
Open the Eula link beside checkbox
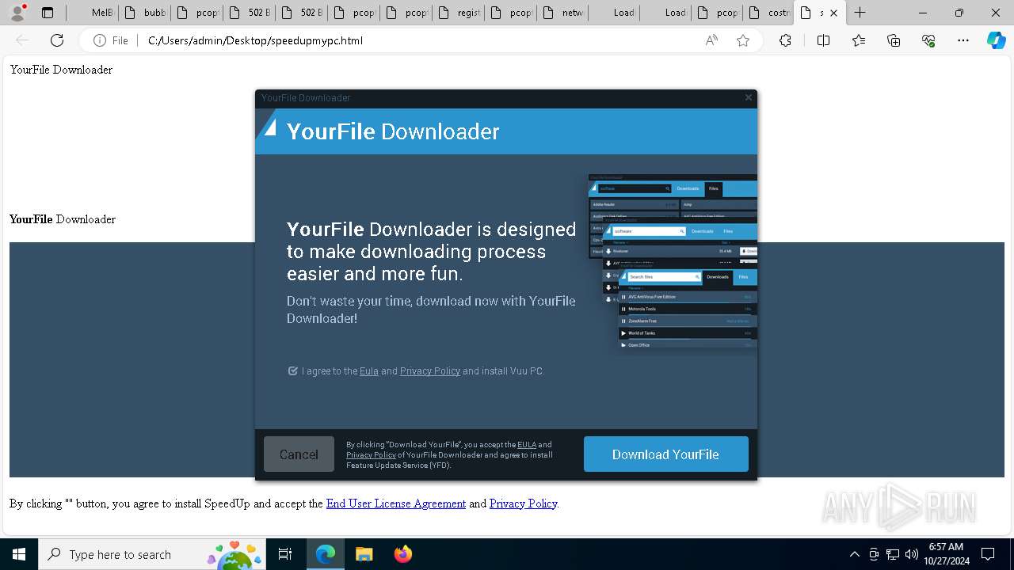[x=369, y=370]
